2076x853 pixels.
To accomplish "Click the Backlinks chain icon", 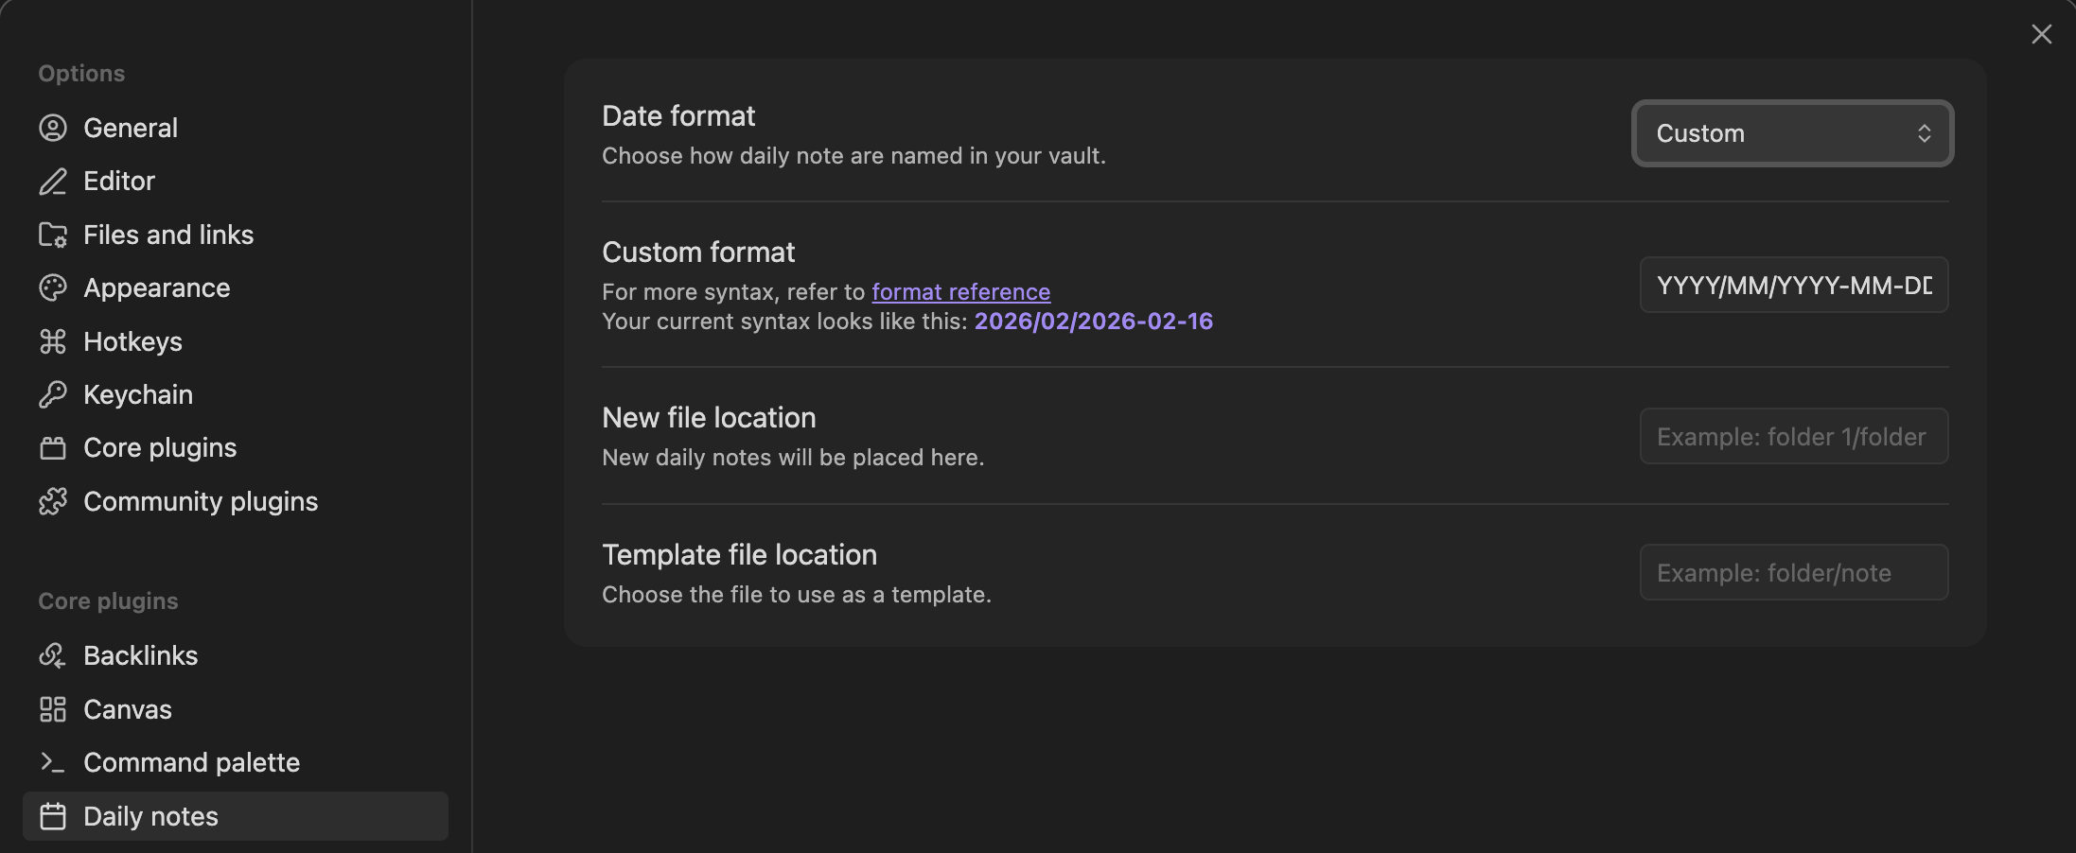I will pyautogui.click(x=53, y=655).
